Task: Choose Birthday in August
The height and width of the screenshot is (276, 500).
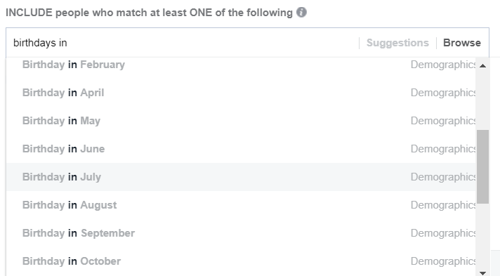Action: [x=241, y=205]
